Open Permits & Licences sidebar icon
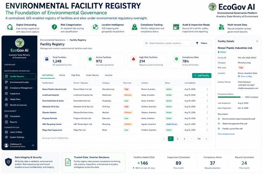263x175 pixels. (x=7, y=105)
